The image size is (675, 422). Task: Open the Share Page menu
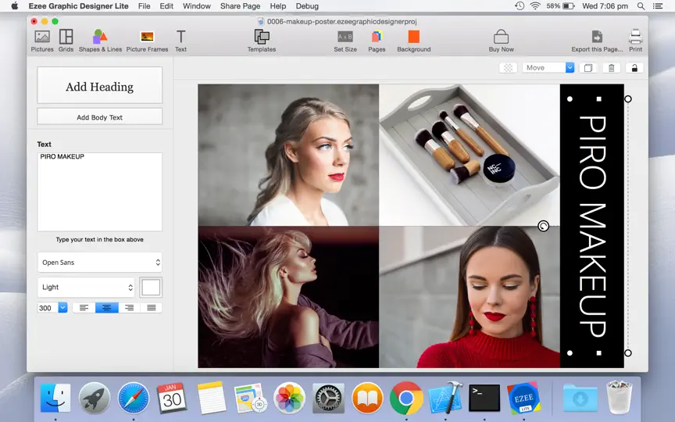pos(240,6)
